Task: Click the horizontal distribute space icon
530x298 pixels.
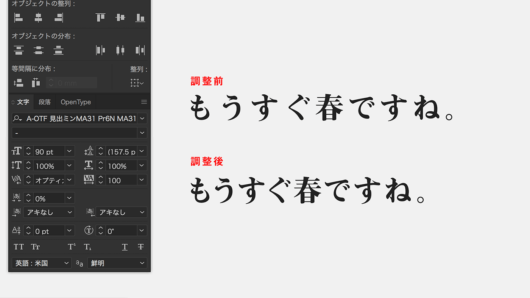Action: [x=36, y=82]
